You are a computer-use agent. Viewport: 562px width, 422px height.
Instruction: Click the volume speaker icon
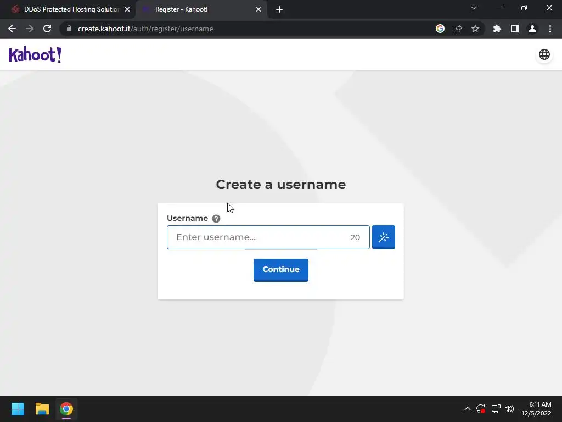point(509,409)
